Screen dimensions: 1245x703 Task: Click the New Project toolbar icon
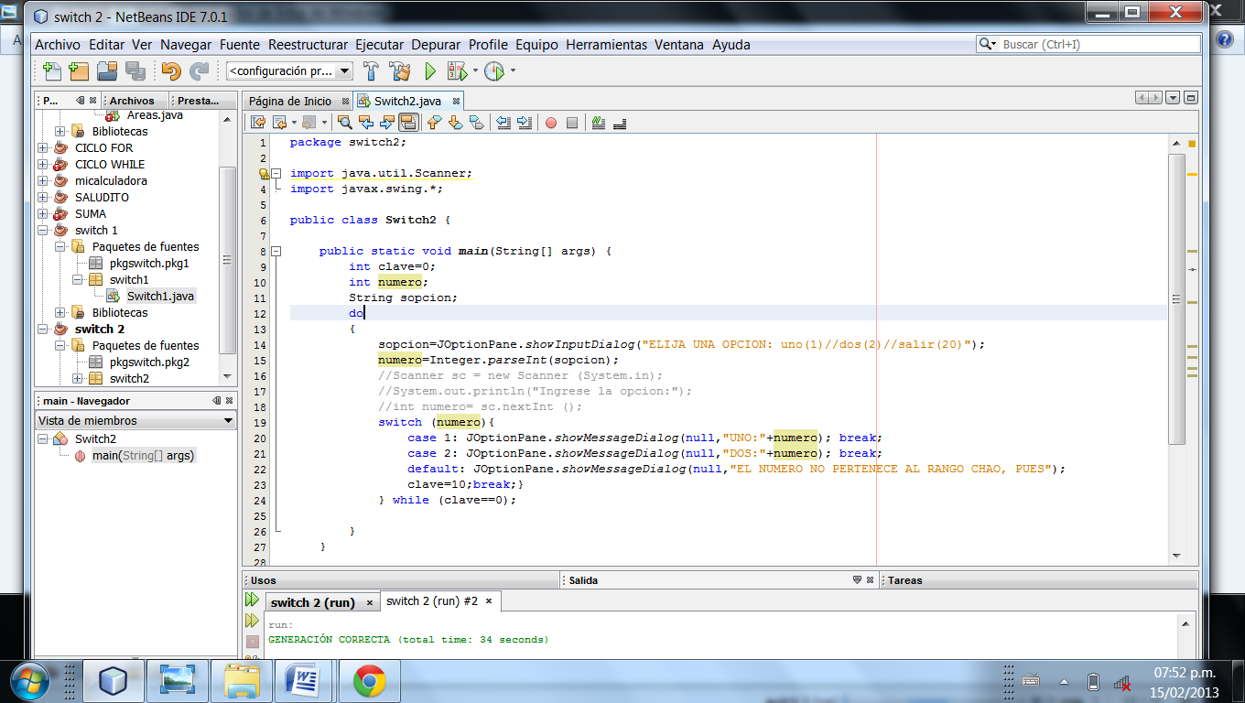pyautogui.click(x=79, y=71)
